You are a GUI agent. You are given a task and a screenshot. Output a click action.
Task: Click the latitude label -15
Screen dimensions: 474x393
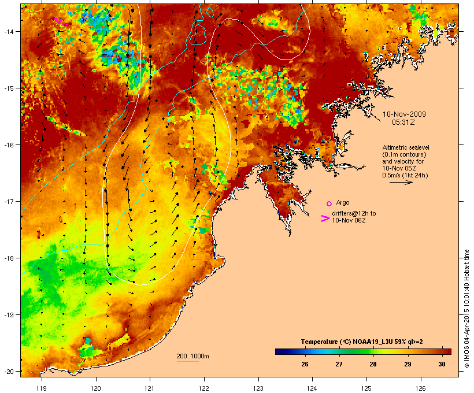[x=8, y=88]
